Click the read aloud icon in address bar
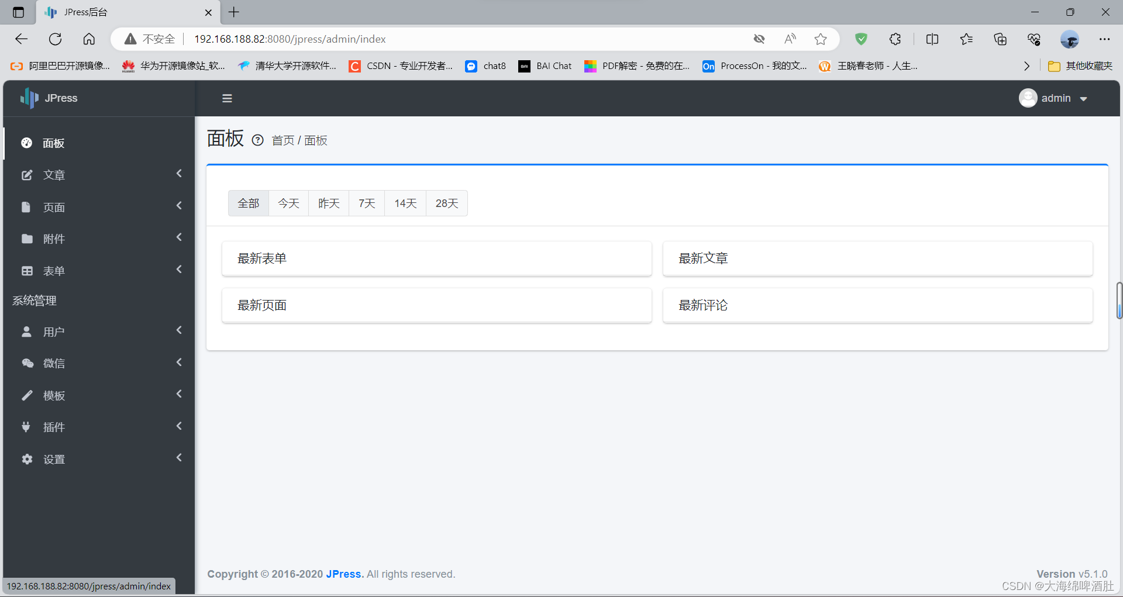The height and width of the screenshot is (597, 1123). click(790, 39)
